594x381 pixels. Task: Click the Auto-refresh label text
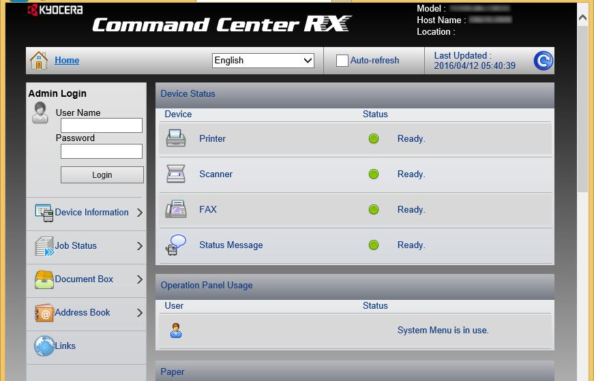pyautogui.click(x=374, y=60)
